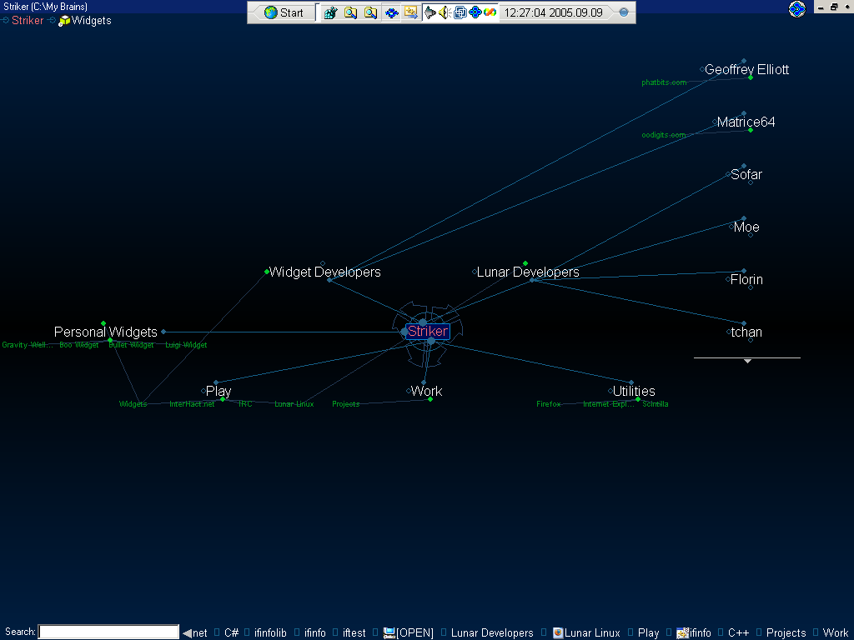Click the jump gate right of Personal Widgets
The width and height of the screenshot is (854, 640).
click(x=163, y=332)
